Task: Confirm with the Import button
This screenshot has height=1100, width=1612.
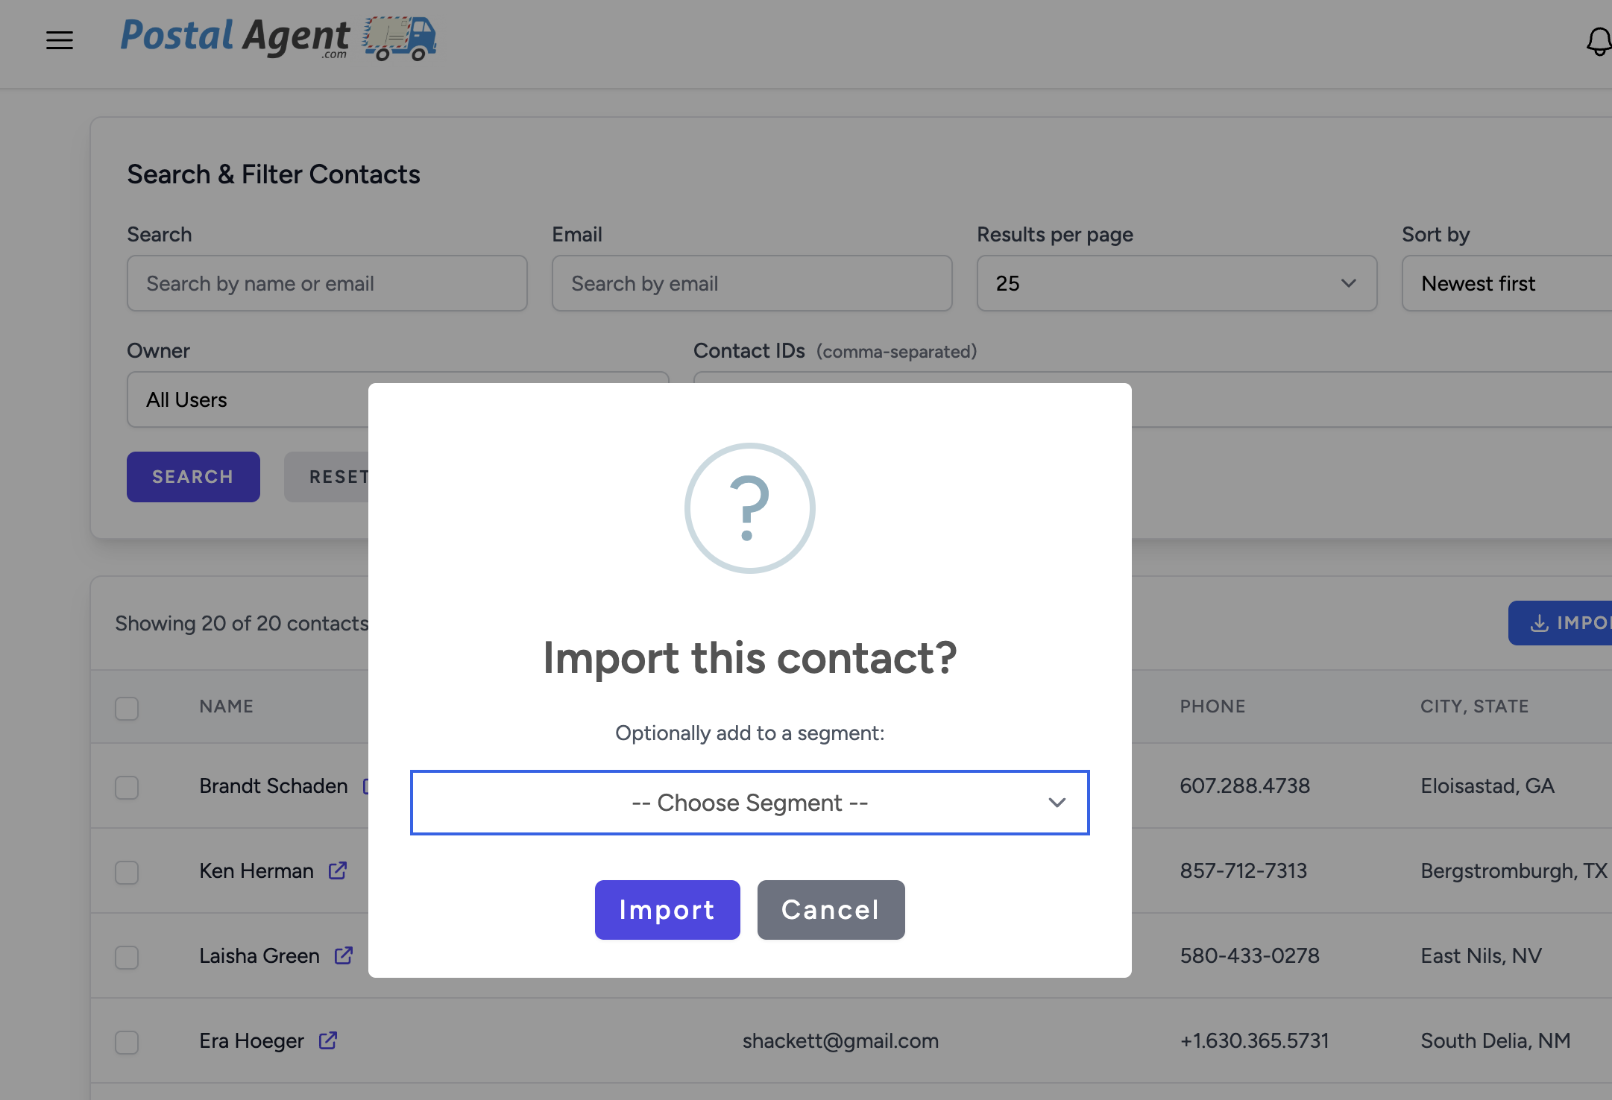Action: [x=667, y=910]
